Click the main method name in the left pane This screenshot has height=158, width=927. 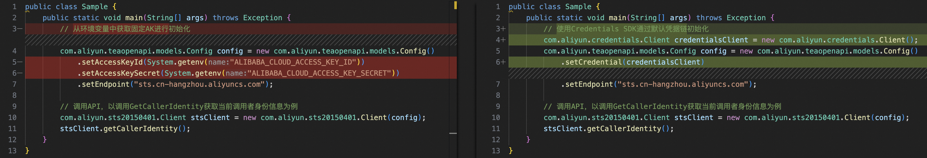(134, 18)
